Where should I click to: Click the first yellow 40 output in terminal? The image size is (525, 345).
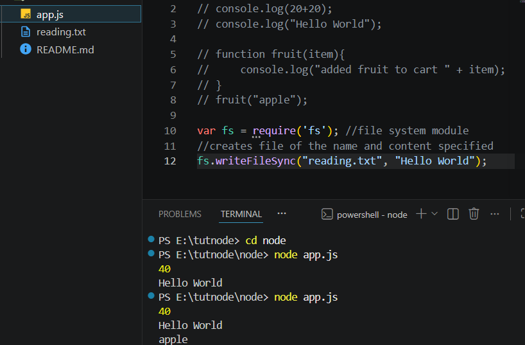(164, 269)
